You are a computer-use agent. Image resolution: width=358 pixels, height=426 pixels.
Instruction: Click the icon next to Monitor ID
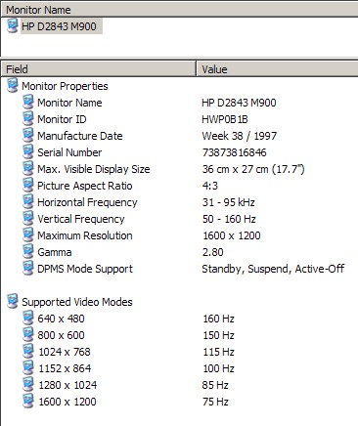[x=28, y=118]
